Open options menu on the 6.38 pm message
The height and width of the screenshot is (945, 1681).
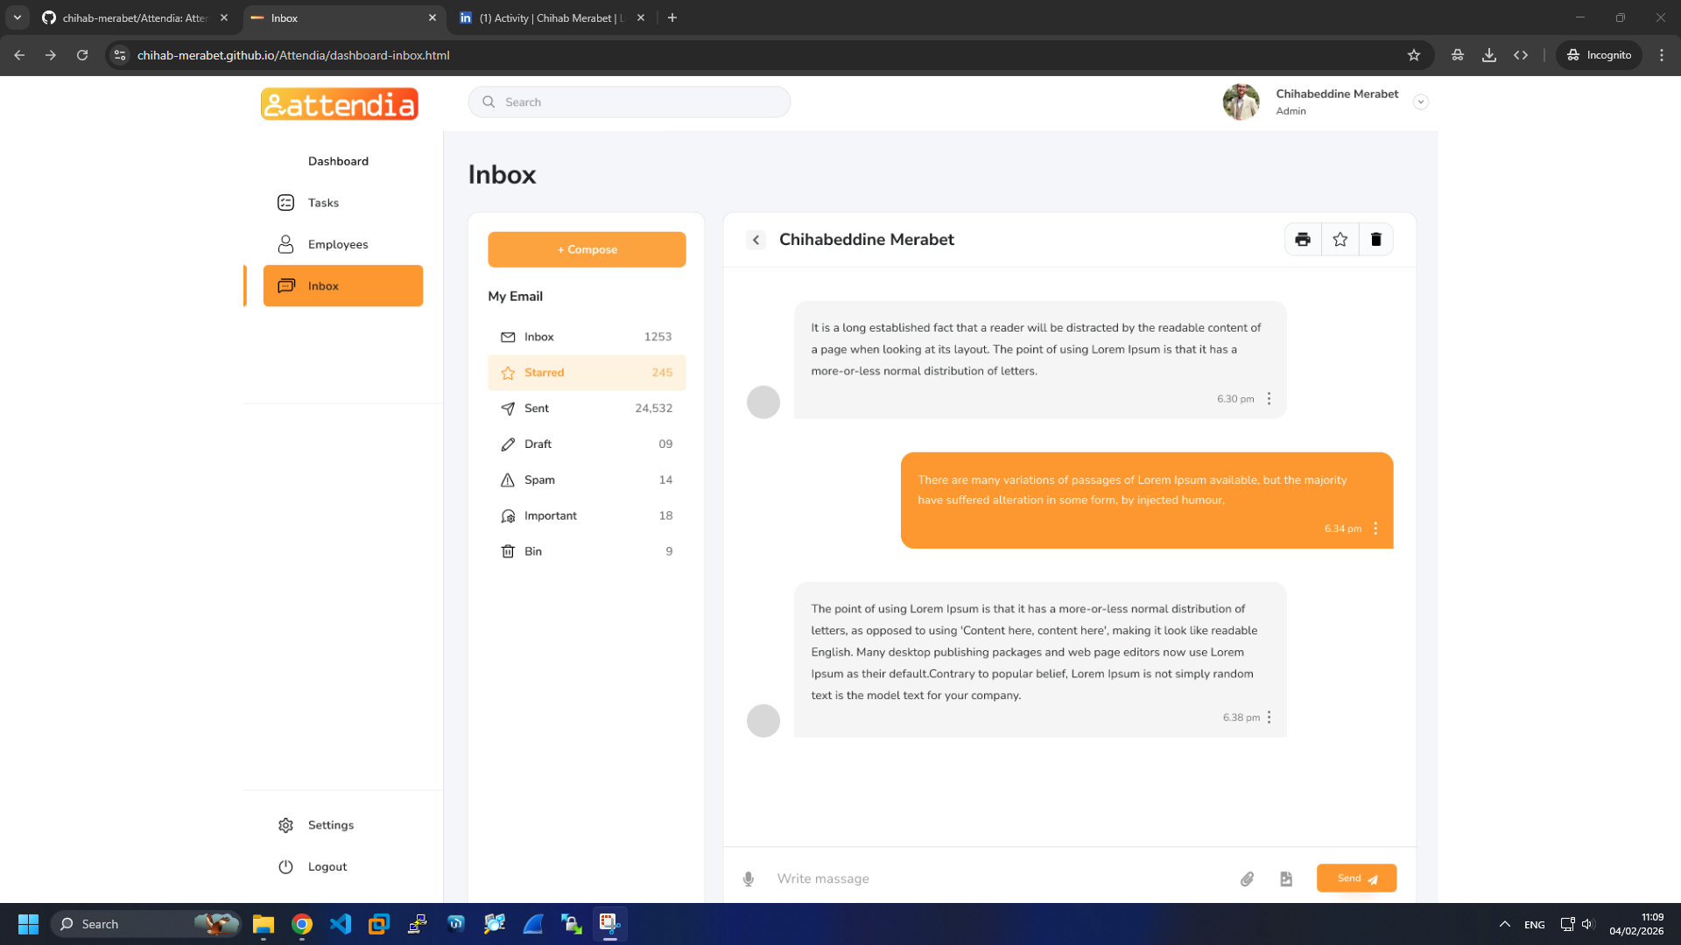point(1269,717)
